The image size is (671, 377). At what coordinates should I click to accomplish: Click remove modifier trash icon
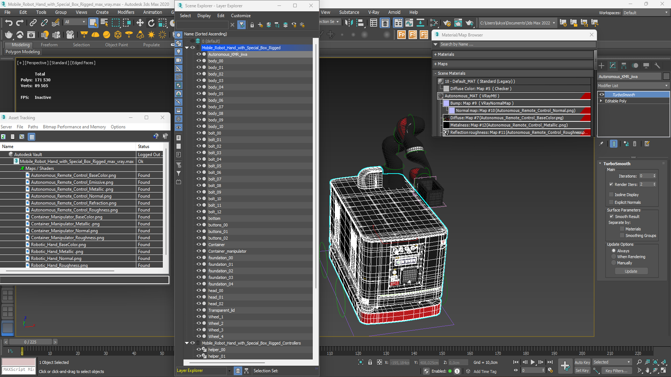pos(635,144)
